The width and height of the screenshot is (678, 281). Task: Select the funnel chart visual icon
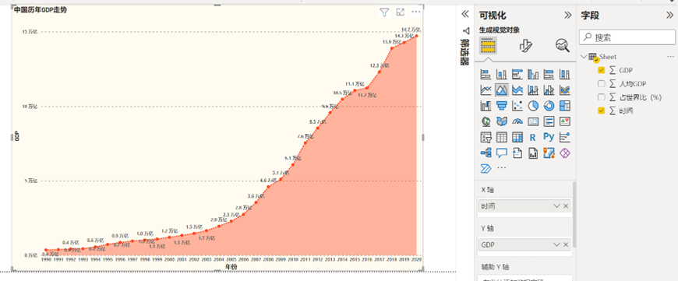pos(502,105)
